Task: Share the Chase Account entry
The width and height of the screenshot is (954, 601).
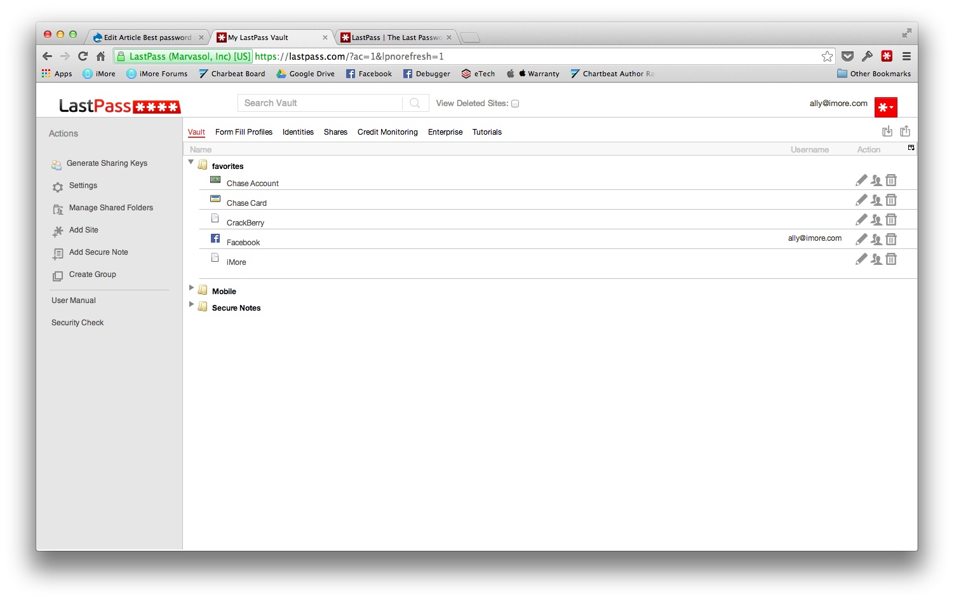Action: pos(877,180)
